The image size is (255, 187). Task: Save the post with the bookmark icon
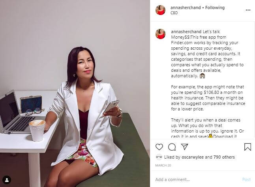pyautogui.click(x=247, y=147)
